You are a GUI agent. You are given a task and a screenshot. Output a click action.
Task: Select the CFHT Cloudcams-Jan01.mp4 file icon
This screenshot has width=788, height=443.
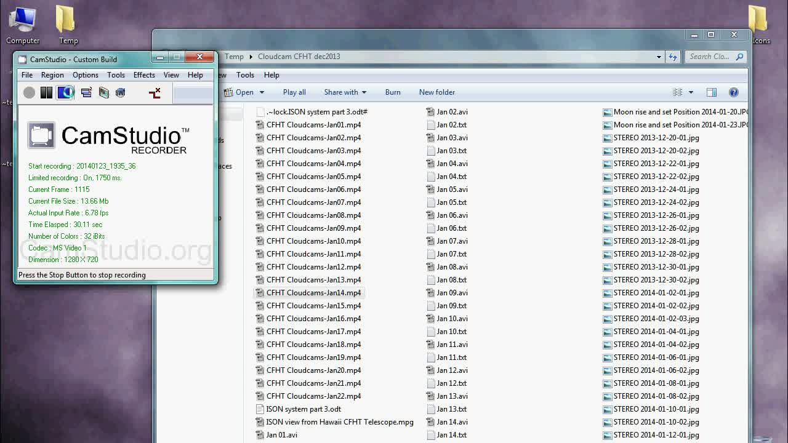pos(260,125)
